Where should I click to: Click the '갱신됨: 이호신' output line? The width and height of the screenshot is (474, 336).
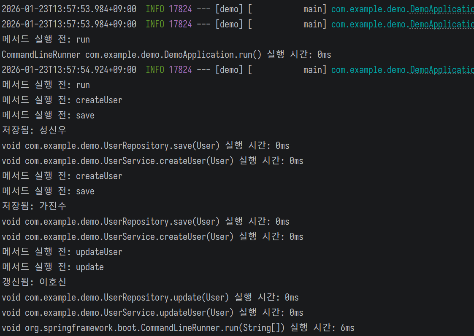point(34,282)
